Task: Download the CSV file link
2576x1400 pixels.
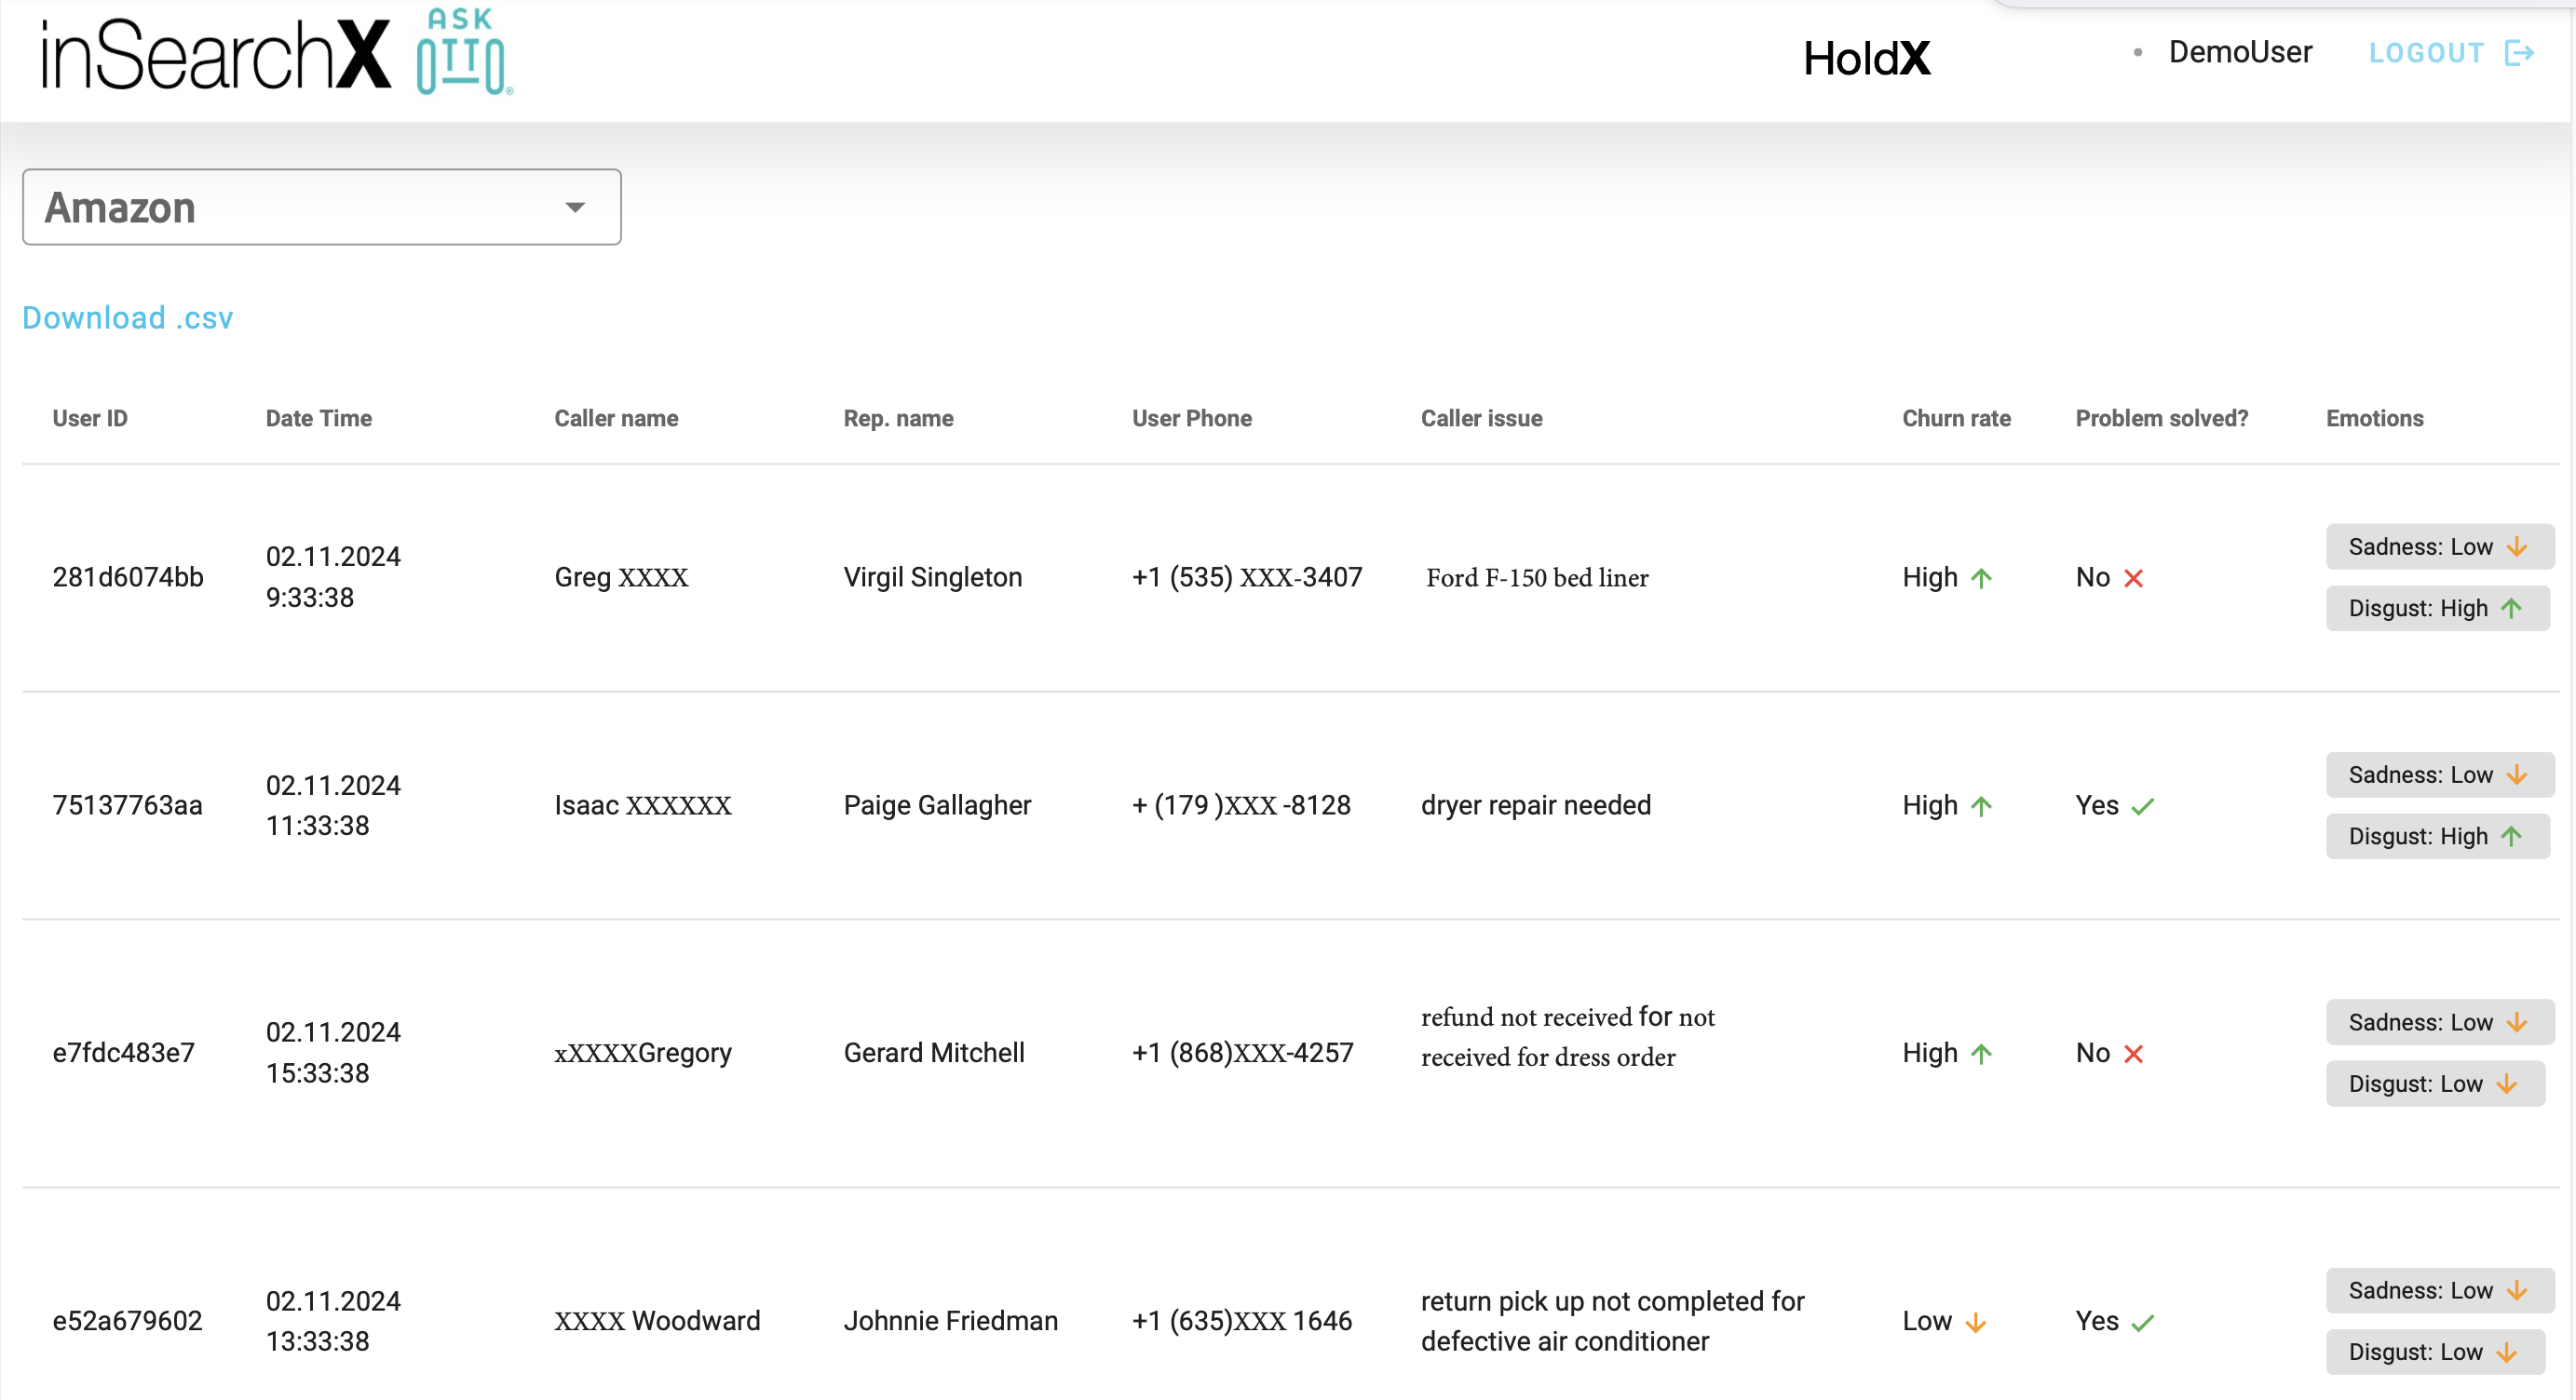Action: (x=126, y=317)
